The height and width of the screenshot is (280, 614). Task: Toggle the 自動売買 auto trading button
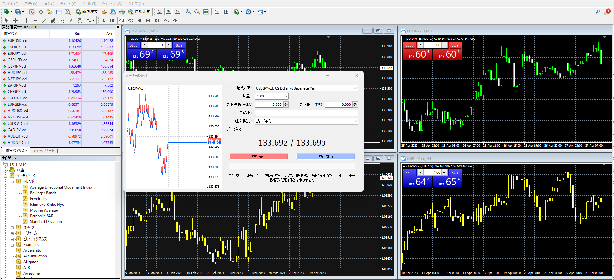139,12
